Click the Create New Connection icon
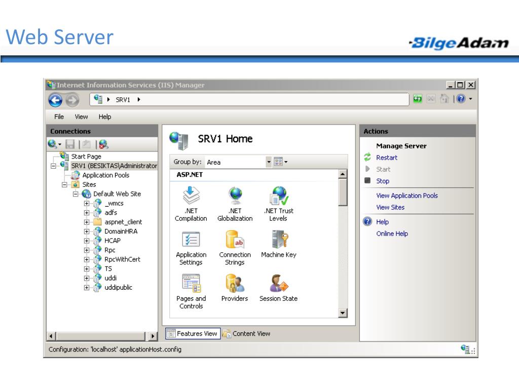The height and width of the screenshot is (389, 519). [52, 144]
